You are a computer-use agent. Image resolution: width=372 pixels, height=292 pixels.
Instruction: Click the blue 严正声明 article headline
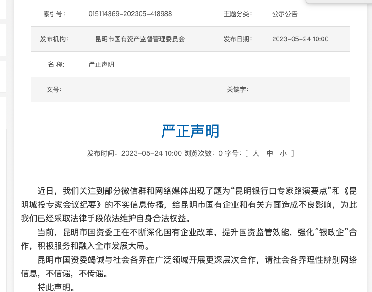click(x=190, y=131)
